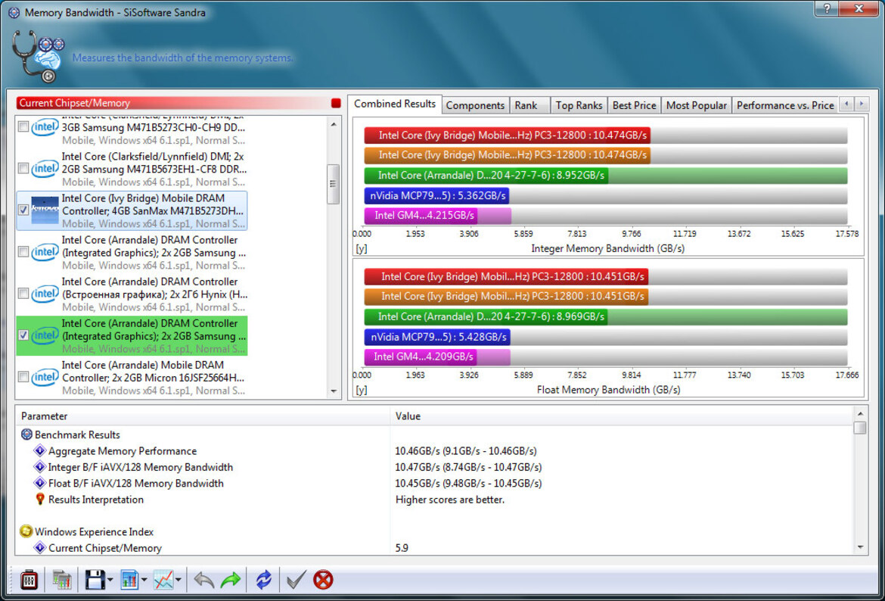Switch to the Combined Results tab
885x601 pixels.
tap(395, 104)
